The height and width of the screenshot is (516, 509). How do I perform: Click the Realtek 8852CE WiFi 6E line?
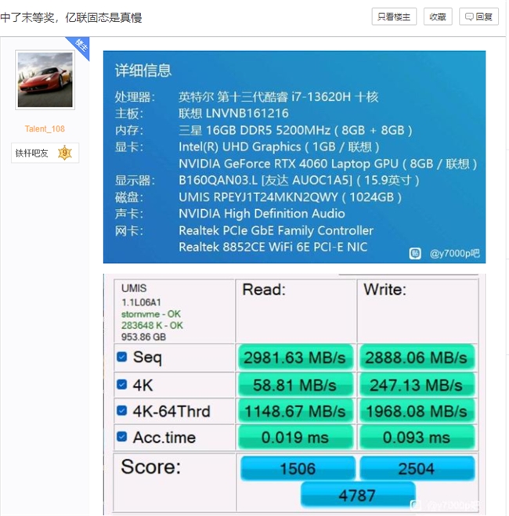click(273, 247)
